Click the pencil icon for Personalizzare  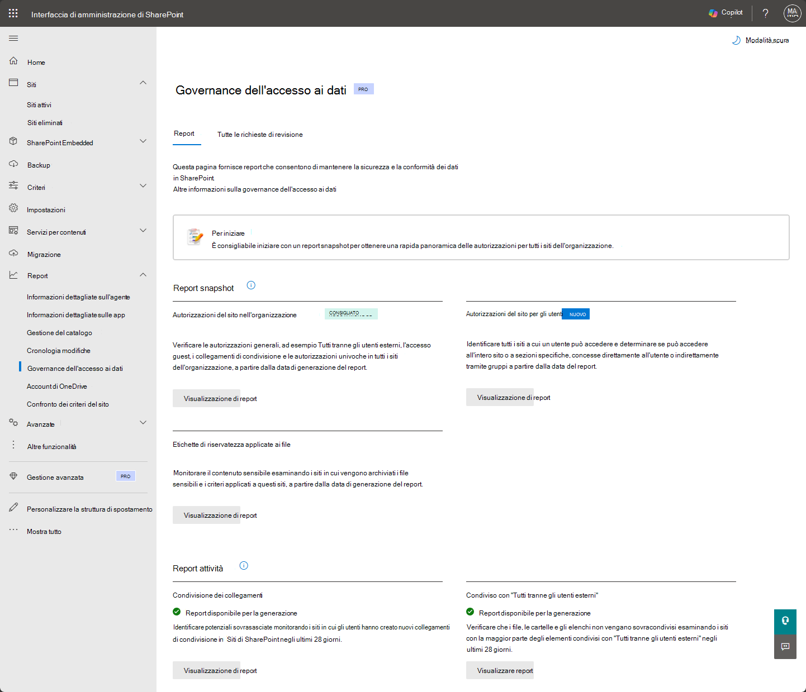(13, 507)
